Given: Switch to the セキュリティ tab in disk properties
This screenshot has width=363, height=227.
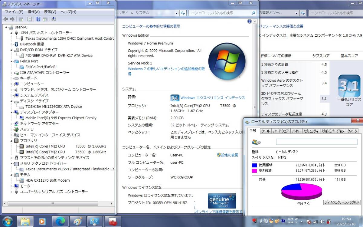Looking at the screenshot, I should coord(311,131).
